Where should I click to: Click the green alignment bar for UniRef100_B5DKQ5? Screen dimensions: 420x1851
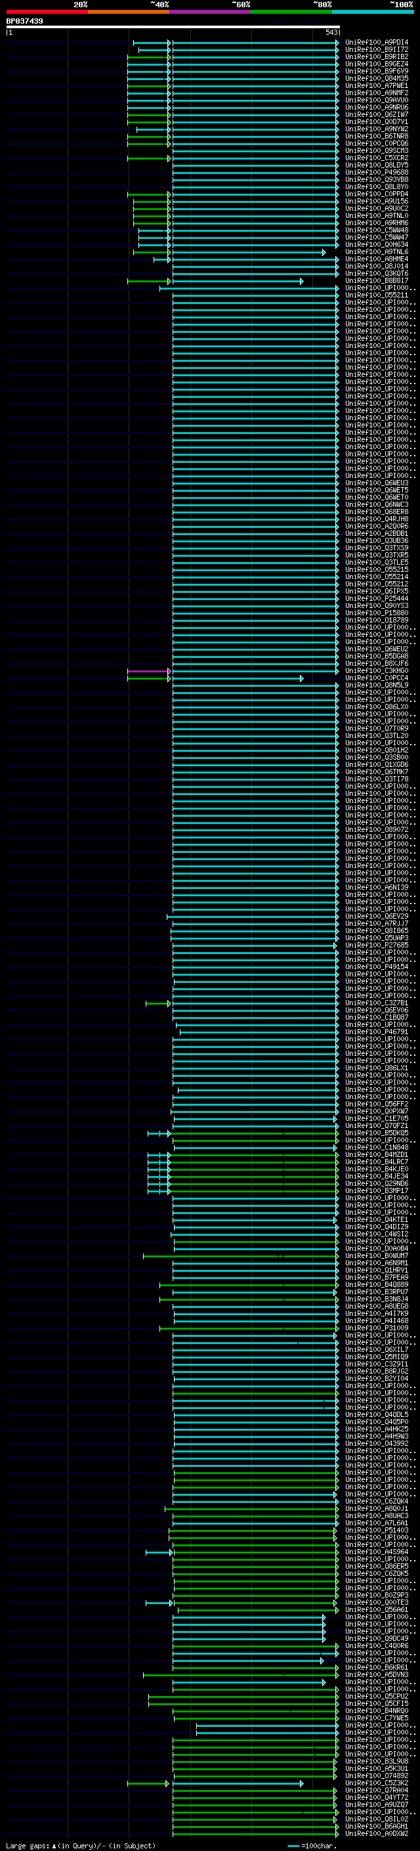coord(255,1133)
